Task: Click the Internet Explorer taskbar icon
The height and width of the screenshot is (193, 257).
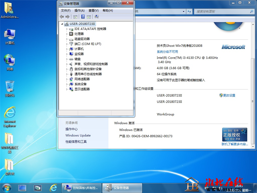Action: (x=53, y=188)
